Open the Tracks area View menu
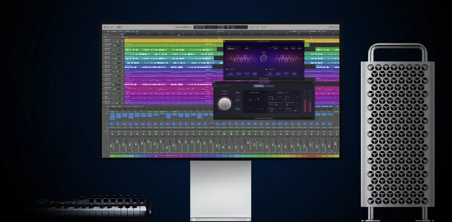This screenshot has height=222, width=452. pyautogui.click(x=121, y=31)
